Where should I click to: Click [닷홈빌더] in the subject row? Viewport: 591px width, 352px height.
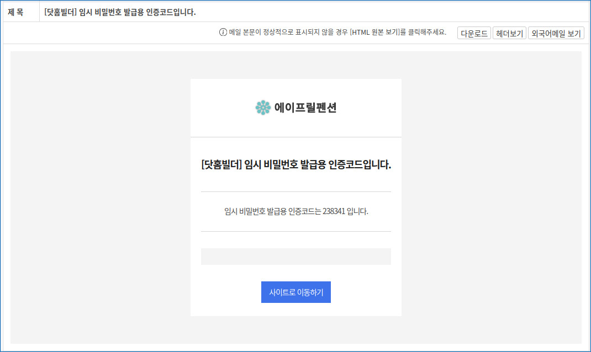[61, 12]
